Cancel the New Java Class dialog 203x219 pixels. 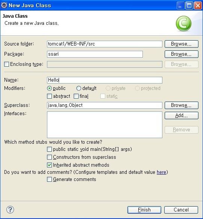[x=181, y=210]
